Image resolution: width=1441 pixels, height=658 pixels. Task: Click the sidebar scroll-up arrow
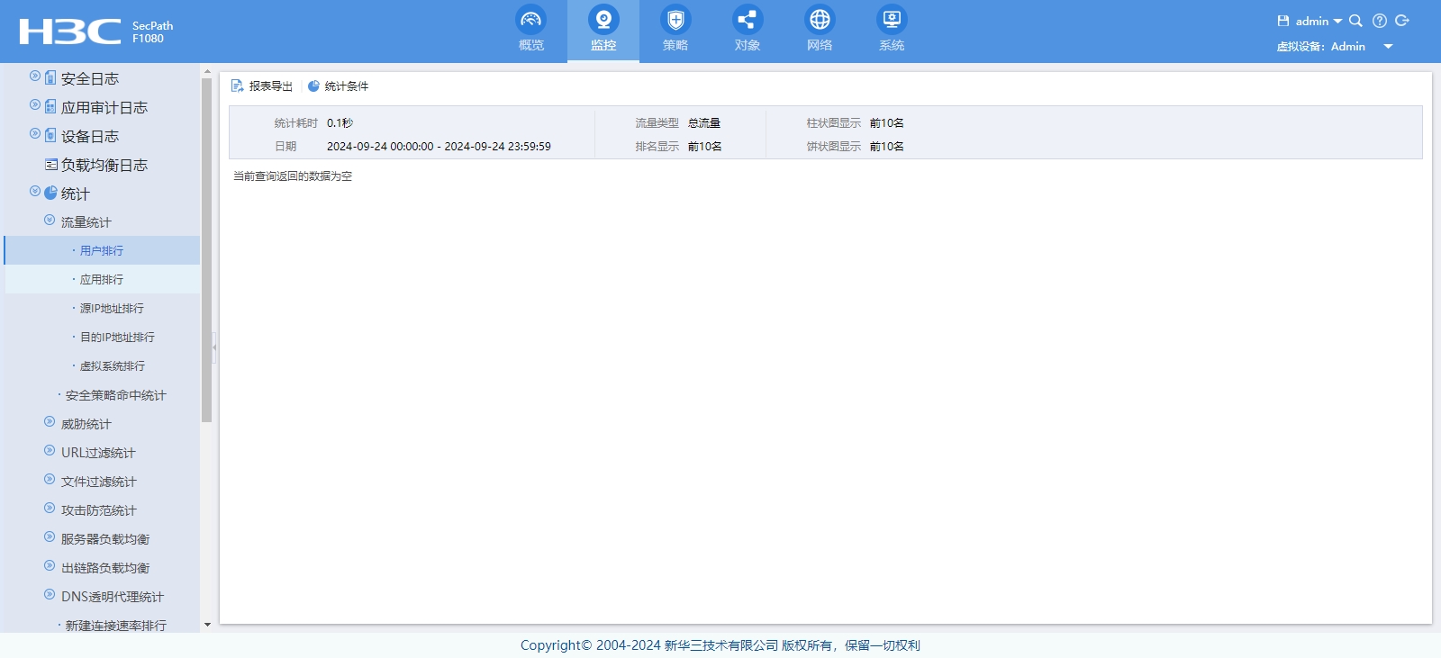(207, 71)
